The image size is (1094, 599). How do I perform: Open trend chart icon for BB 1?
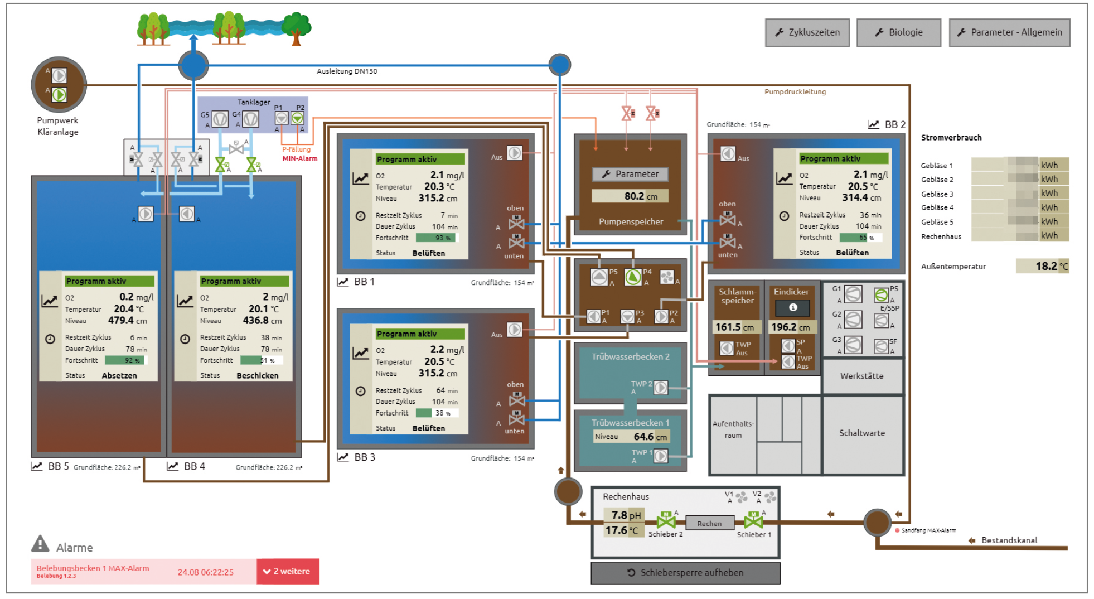[x=343, y=282]
